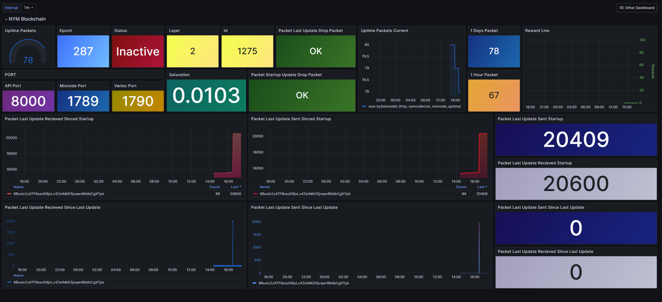662x302 pixels.
Task: Sort by Name in Sent Sinced Startup legend
Action: (x=265, y=187)
